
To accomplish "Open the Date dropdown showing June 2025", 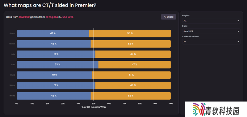I will coord(211,31).
